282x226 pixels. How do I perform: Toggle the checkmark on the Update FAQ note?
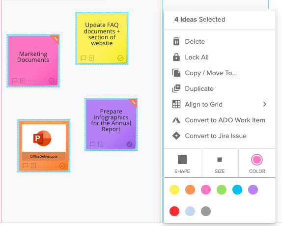tap(120, 58)
